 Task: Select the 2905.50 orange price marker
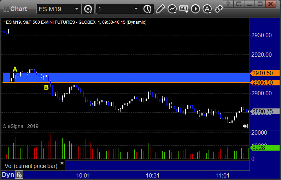pyautogui.click(x=265, y=83)
